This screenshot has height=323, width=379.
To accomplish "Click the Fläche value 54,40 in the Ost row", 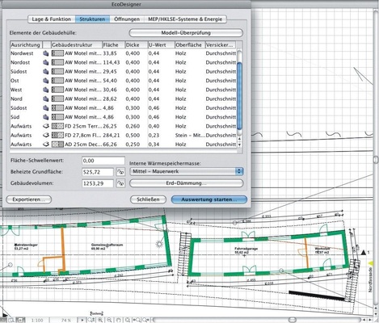I will 110,81.
